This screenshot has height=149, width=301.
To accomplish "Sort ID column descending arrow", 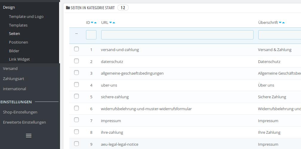I will pos(92,23).
